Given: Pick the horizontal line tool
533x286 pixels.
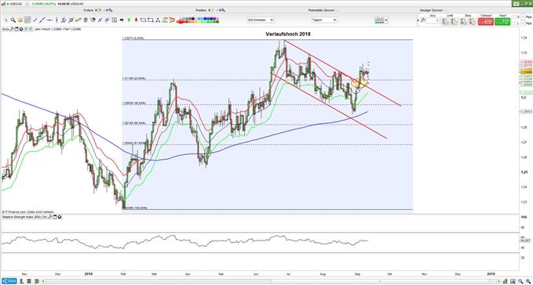Looking at the screenshot, I should point(49,20).
